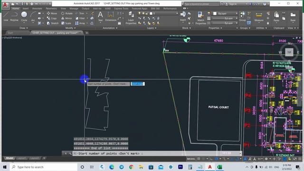Click the Fillet tool
Screen dimensions: 304x171
(80, 18)
